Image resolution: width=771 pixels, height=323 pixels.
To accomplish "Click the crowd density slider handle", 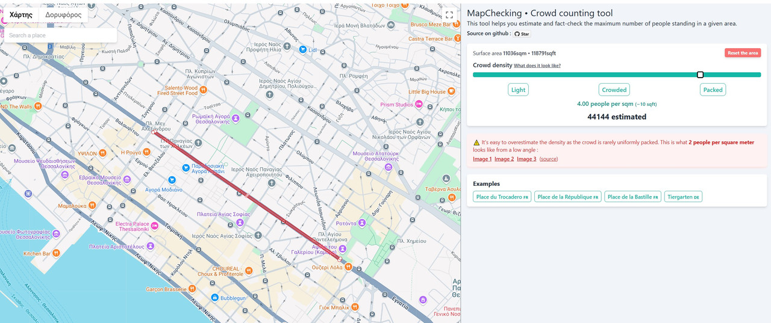I will 700,75.
